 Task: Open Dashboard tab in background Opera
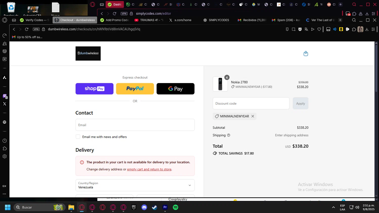pos(115,5)
